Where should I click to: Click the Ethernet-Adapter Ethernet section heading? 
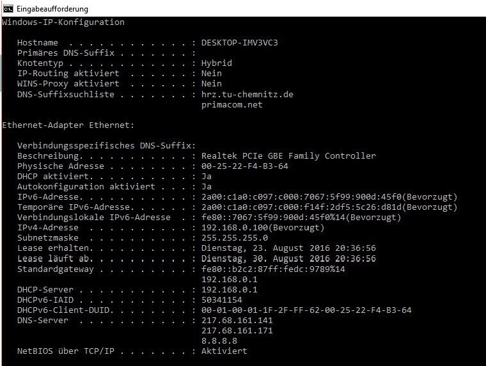tap(68, 125)
